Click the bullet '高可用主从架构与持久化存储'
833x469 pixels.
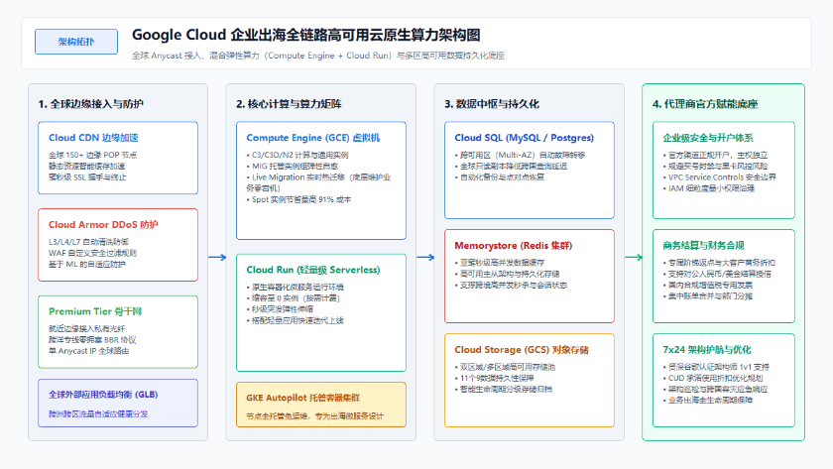(x=507, y=274)
